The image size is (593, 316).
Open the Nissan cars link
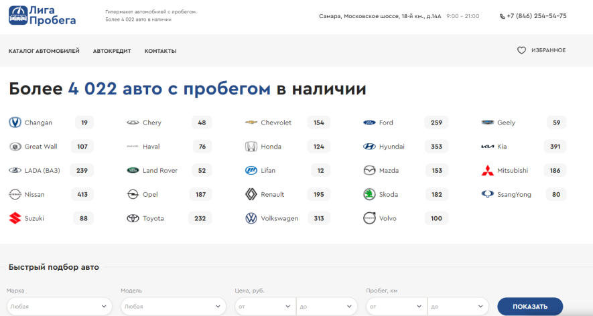[x=34, y=194]
